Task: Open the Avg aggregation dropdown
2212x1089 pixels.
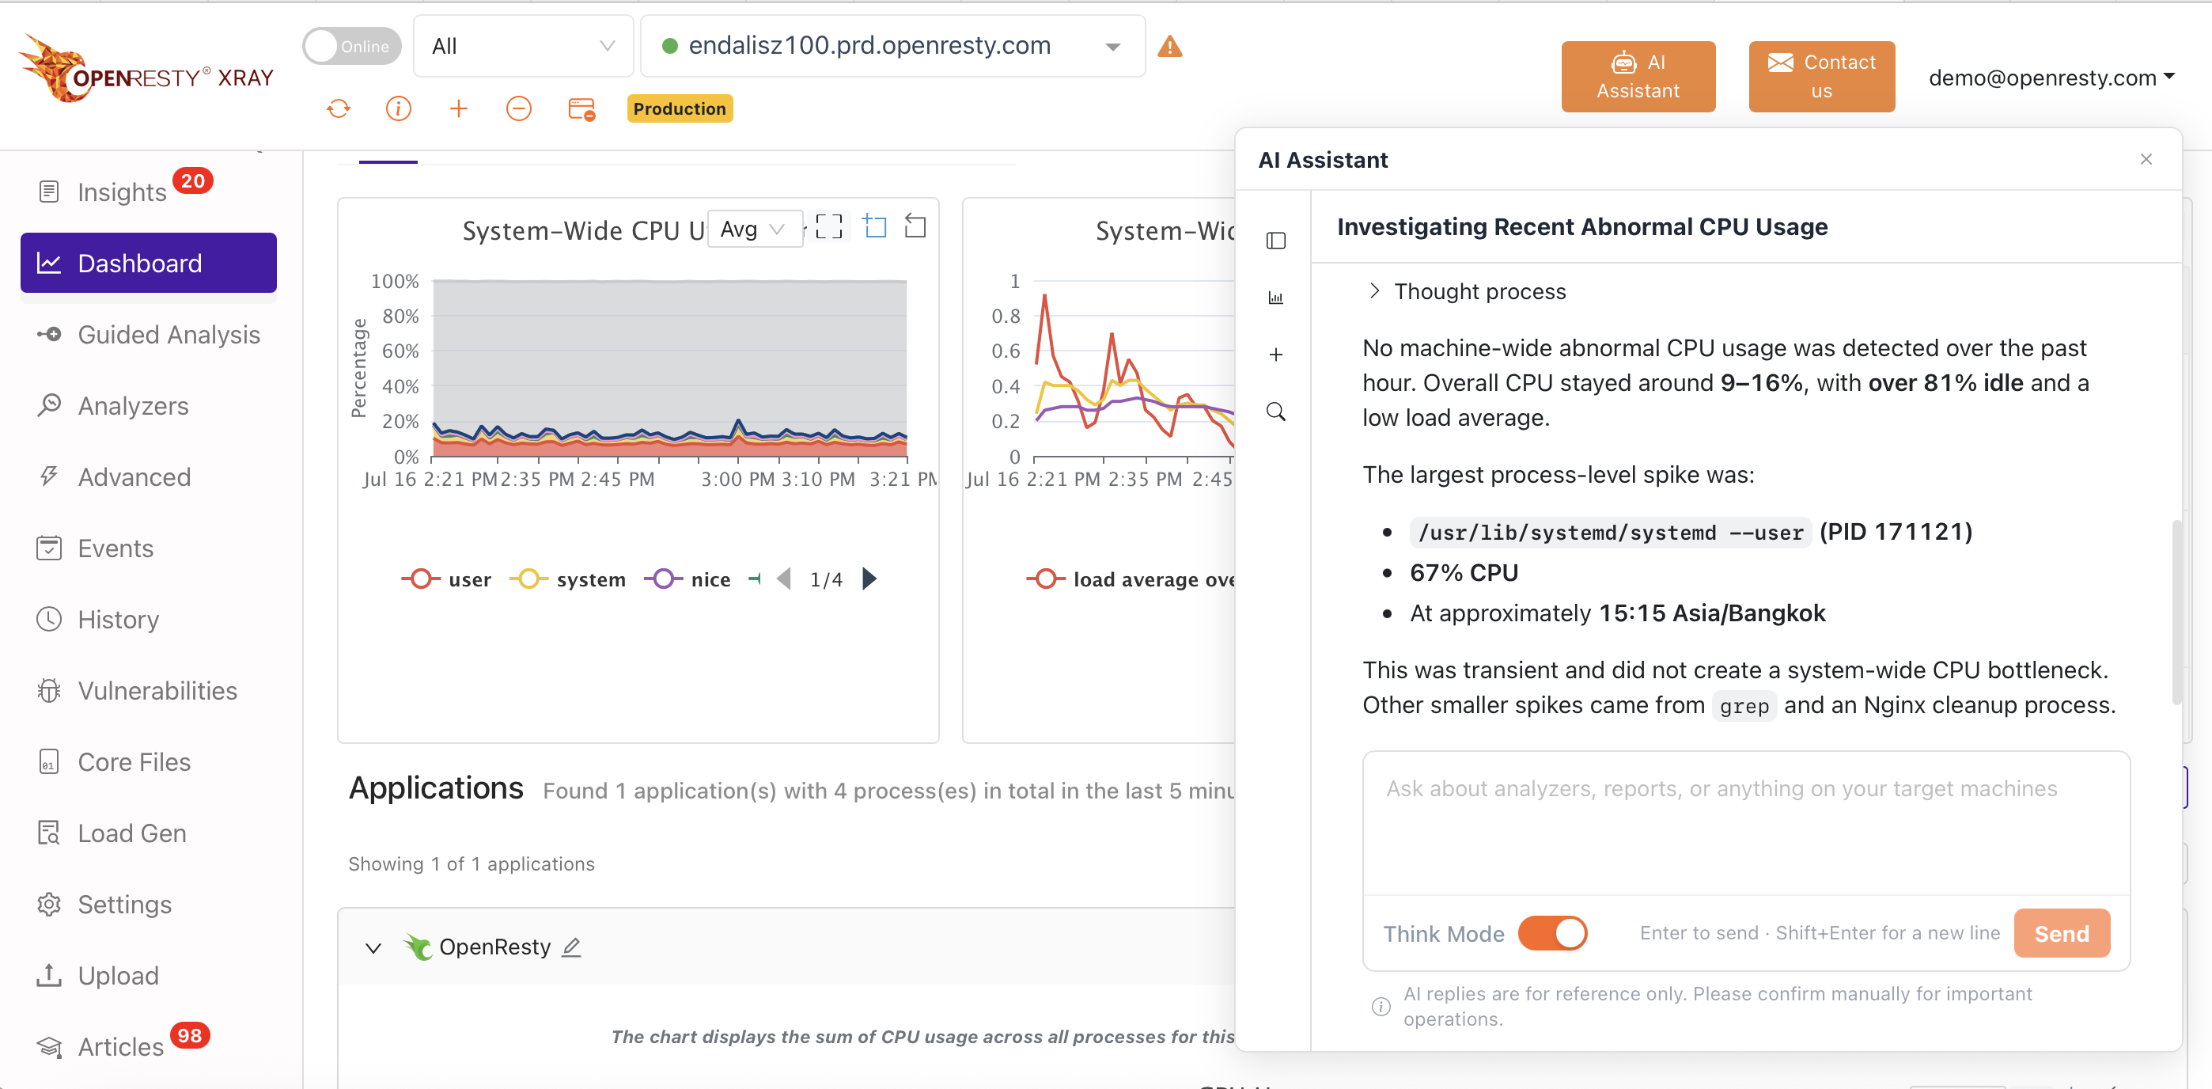Action: 754,230
